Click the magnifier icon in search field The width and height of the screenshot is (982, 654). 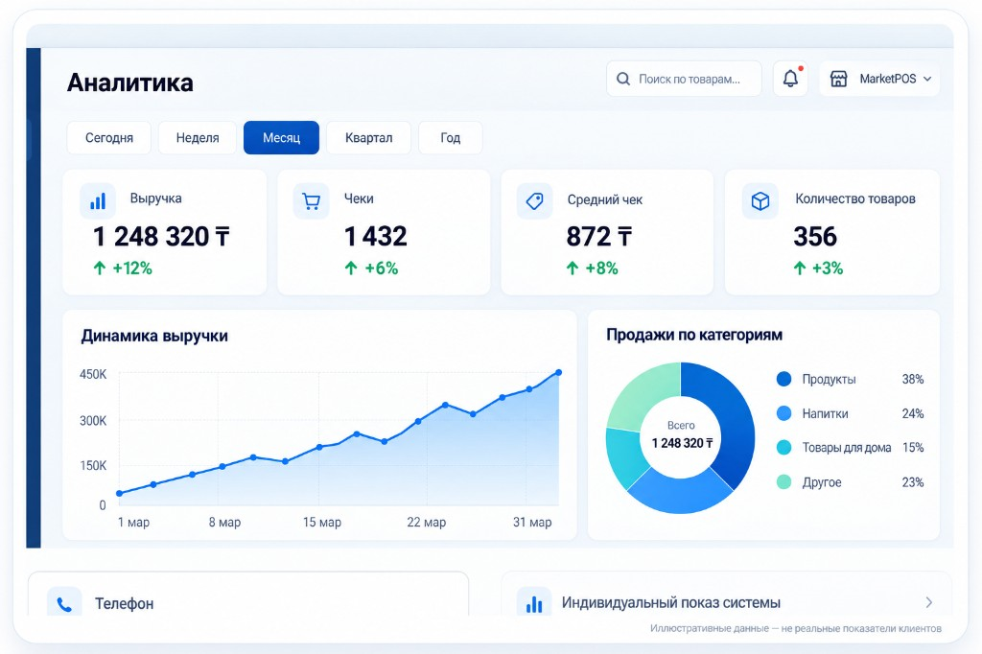coord(623,79)
